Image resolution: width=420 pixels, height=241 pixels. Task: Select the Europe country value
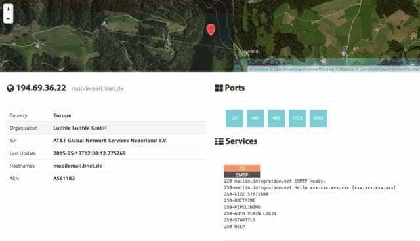pyautogui.click(x=62, y=115)
